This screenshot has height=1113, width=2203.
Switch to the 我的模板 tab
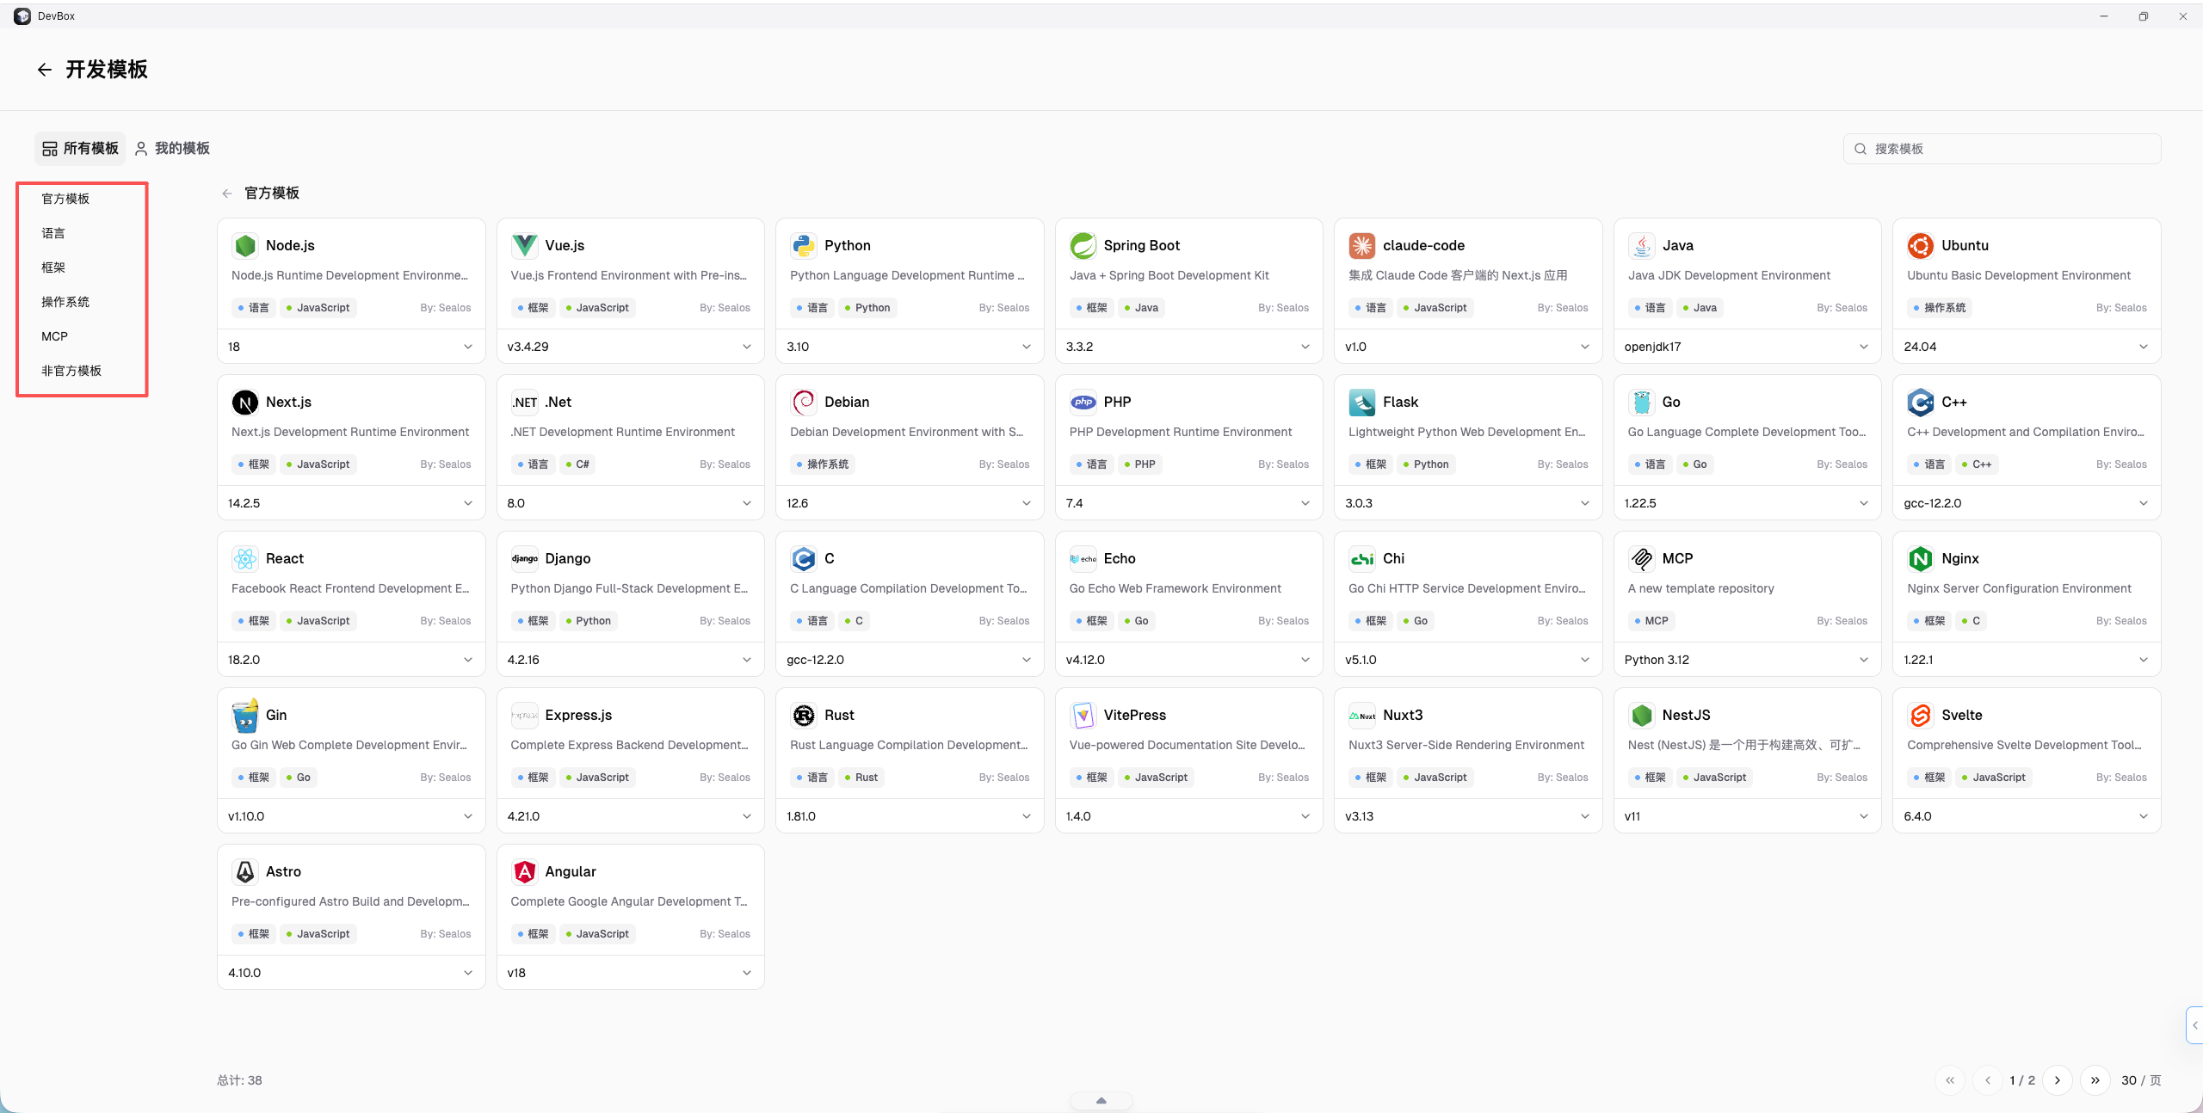[x=172, y=149]
